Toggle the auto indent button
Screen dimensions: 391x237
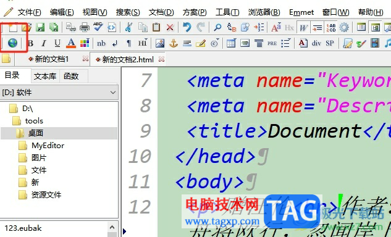[x=317, y=27]
